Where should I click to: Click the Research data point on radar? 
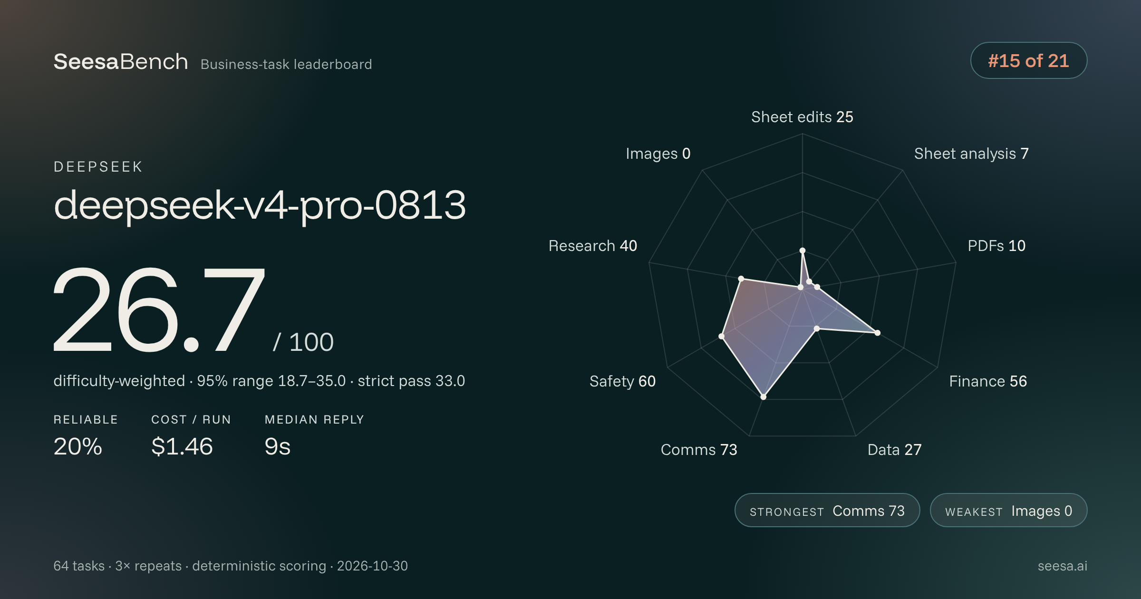coord(741,279)
